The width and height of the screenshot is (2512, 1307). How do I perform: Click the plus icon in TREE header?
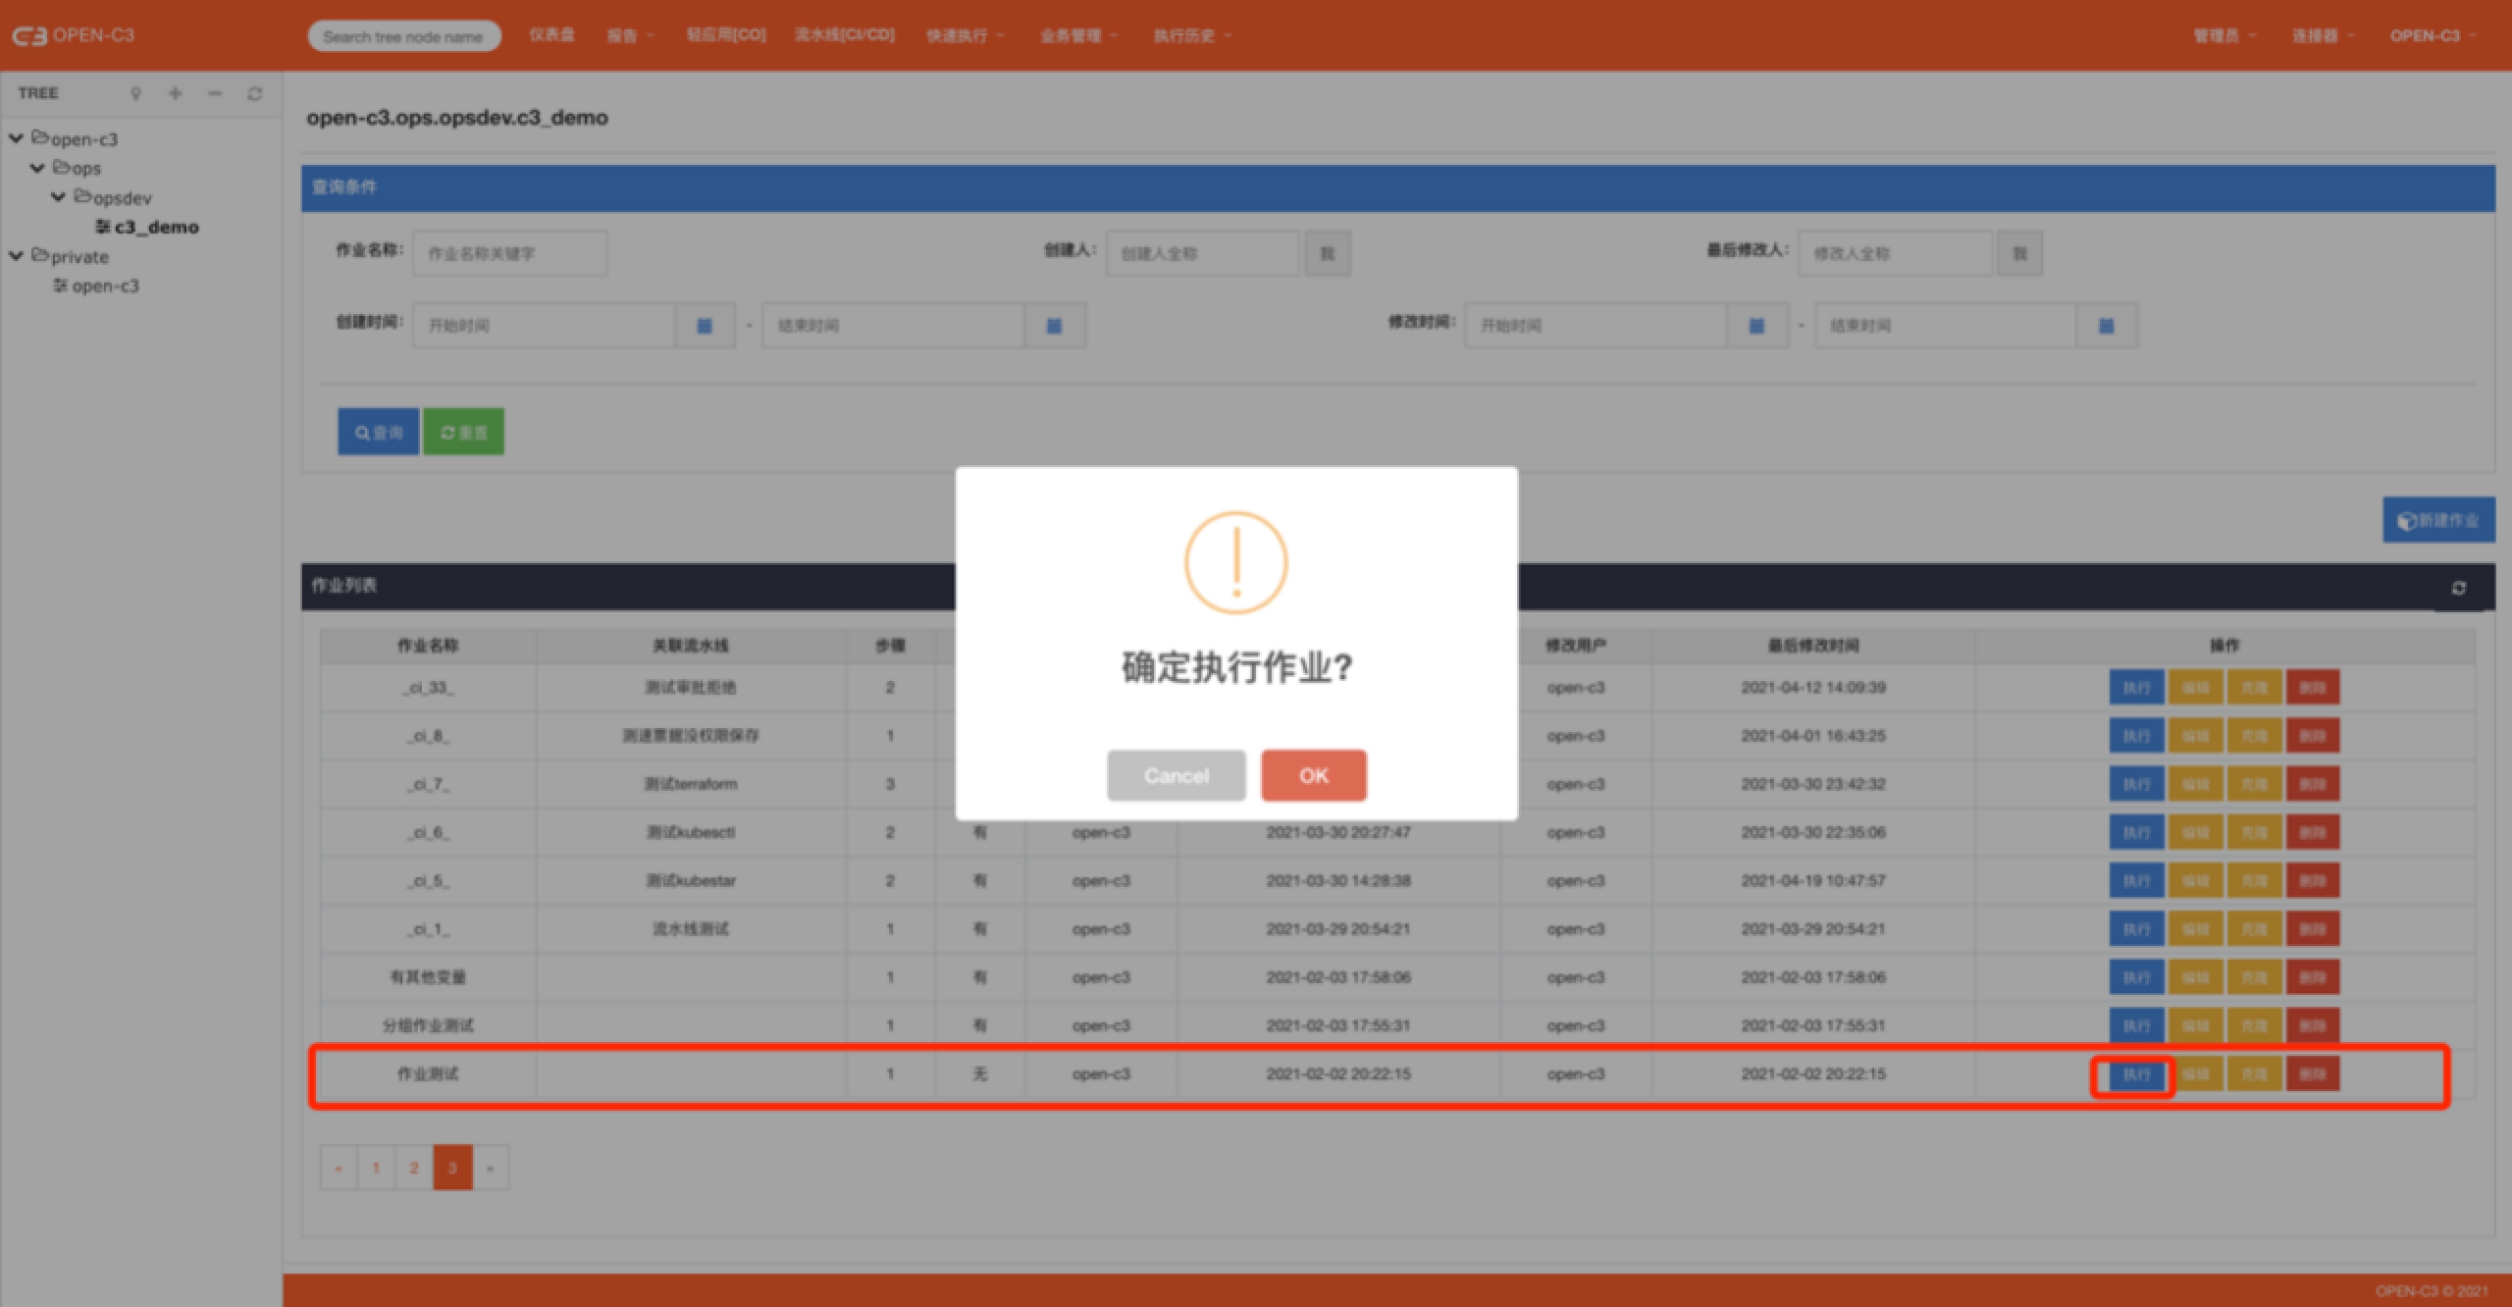[175, 93]
